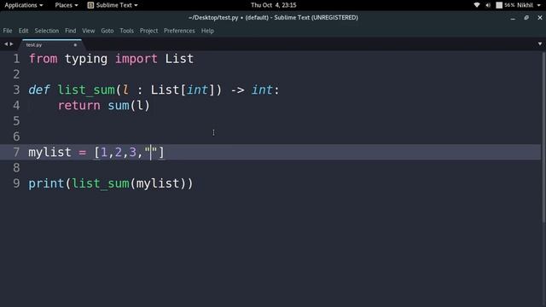Click the vertical scrollbar of the editor

543,136
